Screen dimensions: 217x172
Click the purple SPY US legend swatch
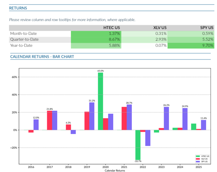click(x=197, y=161)
